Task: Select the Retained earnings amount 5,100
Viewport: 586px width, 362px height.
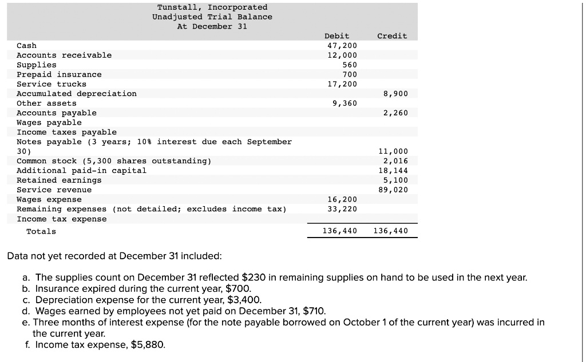Action: [x=395, y=180]
